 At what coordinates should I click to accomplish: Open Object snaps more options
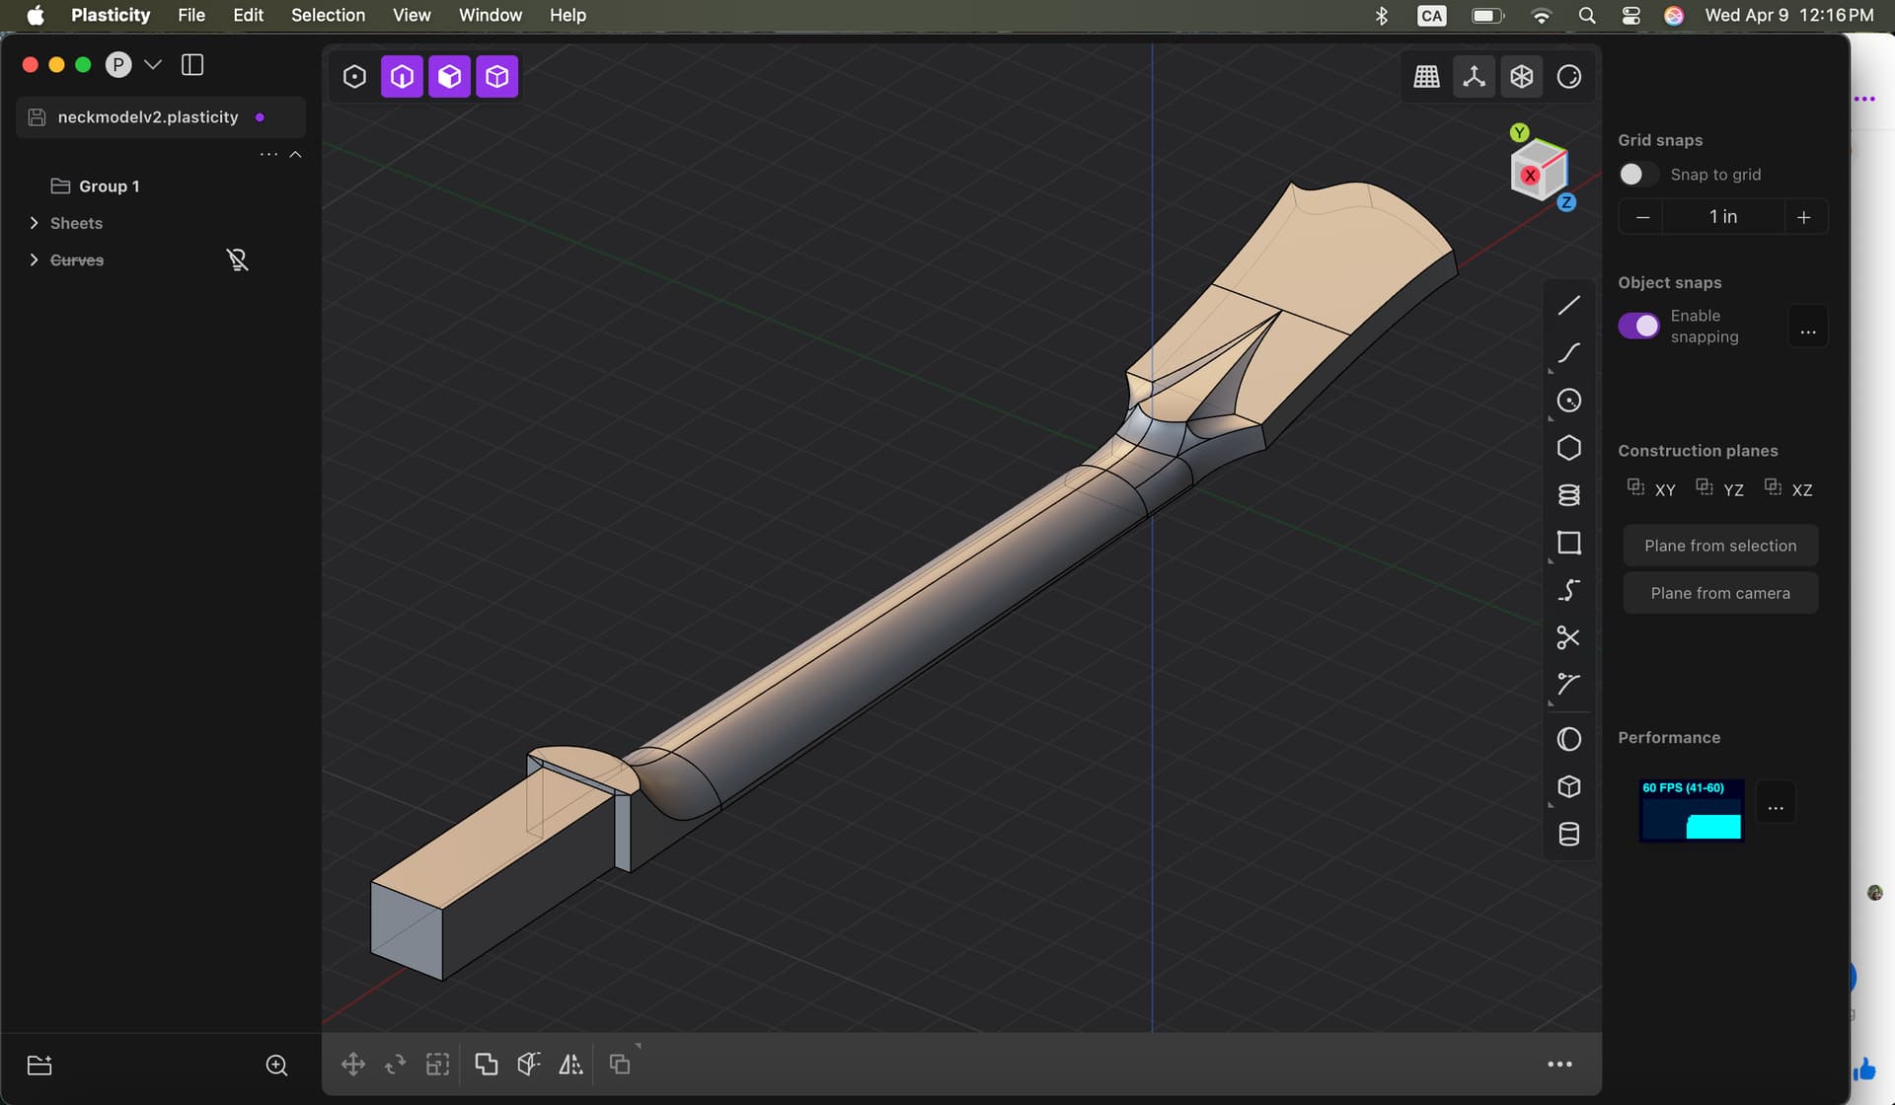coord(1808,327)
